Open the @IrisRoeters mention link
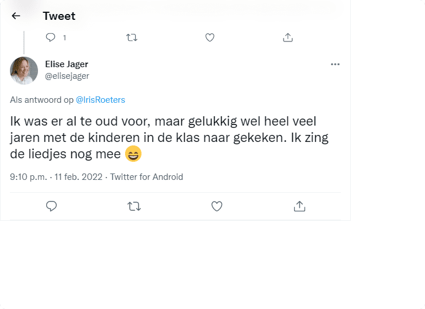425x309 pixels. [101, 100]
